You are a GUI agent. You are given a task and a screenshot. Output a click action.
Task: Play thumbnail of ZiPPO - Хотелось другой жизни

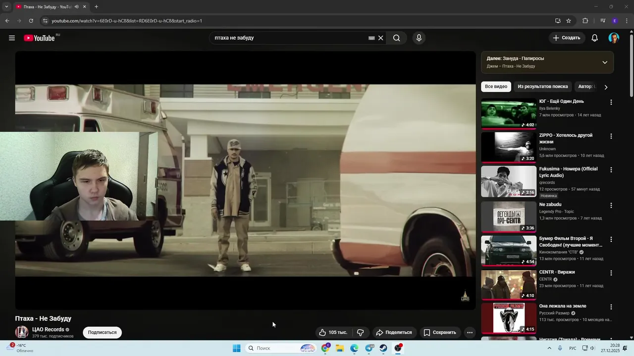coord(509,147)
